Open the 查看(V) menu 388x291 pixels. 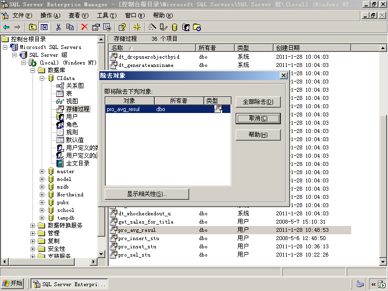tap(79, 16)
